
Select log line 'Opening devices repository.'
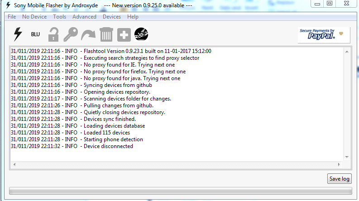[81, 92]
